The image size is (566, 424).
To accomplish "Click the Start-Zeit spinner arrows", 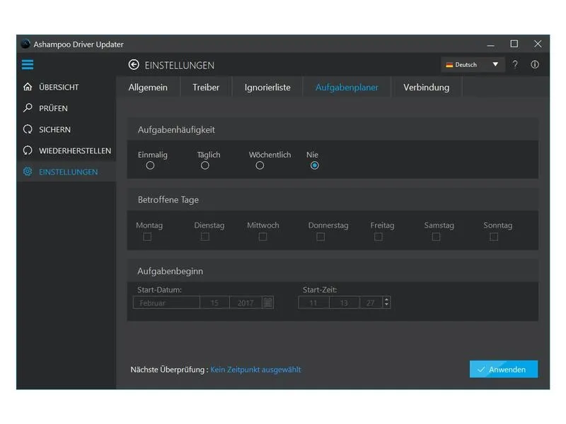I will (386, 302).
